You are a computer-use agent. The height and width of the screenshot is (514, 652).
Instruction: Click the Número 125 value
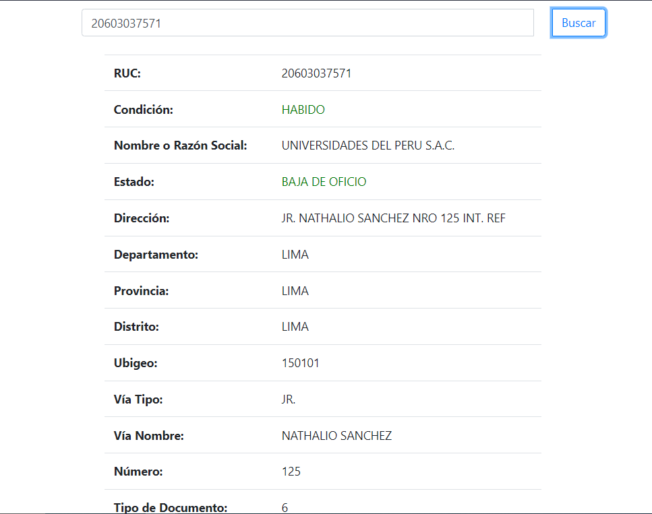tap(291, 472)
